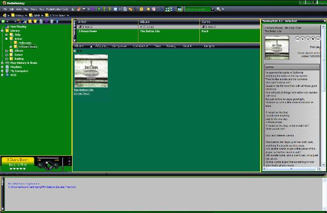
Task: Open the Tools menu
Action: (34, 9)
